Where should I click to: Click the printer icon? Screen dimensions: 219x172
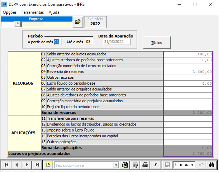pos(145,165)
